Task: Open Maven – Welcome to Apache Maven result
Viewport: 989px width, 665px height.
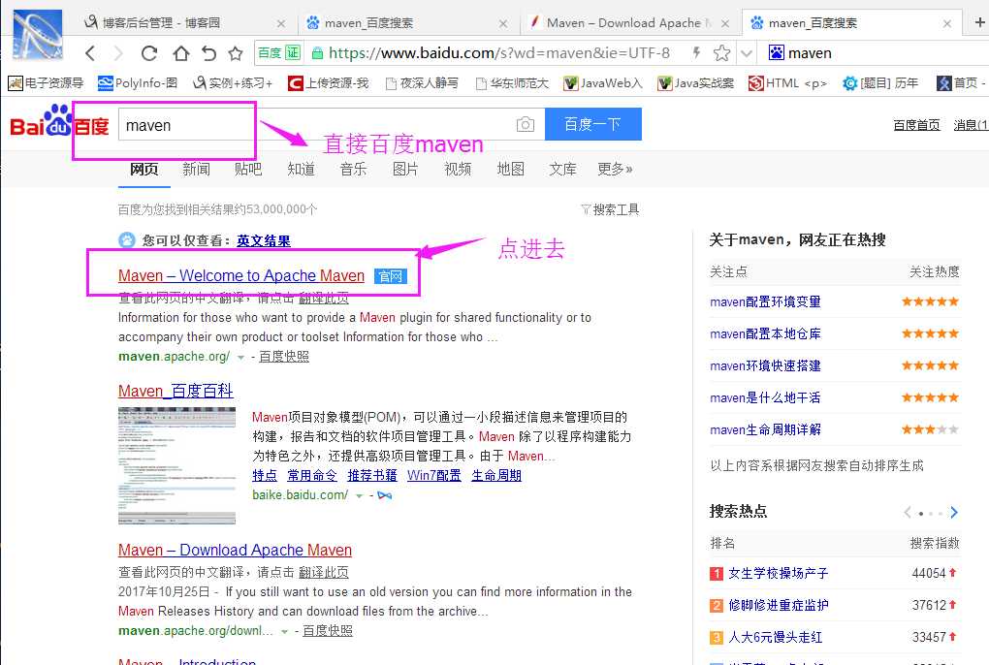Action: [240, 275]
